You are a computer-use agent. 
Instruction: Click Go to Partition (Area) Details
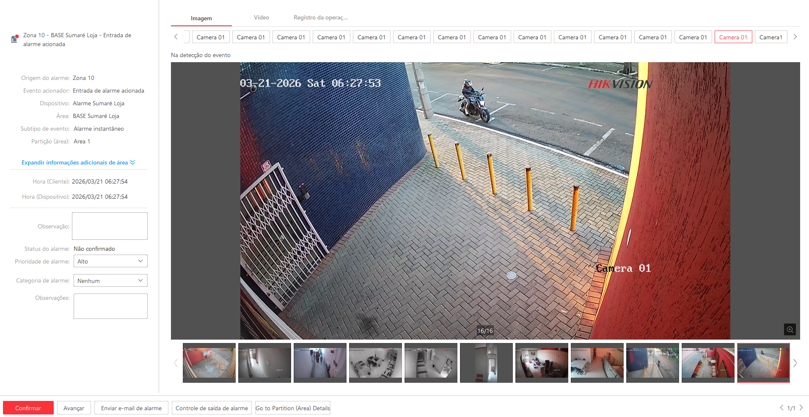[x=292, y=408]
